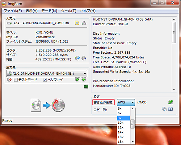The image size is (181, 145).
Task: Click the tray load green down-arrow icon
Action: (x=84, y=79)
